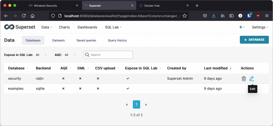Viewport: 273px width, 126px height.
Task: Click the examples database name
Action: tap(16, 89)
